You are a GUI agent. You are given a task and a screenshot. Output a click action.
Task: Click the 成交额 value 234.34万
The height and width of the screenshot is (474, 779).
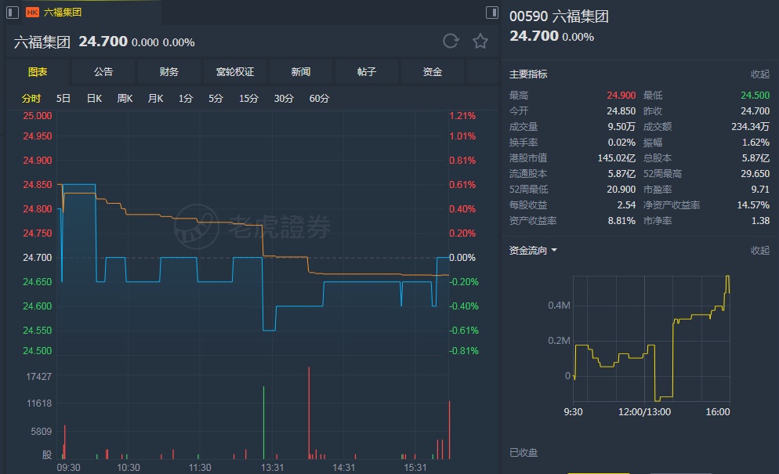pos(750,127)
